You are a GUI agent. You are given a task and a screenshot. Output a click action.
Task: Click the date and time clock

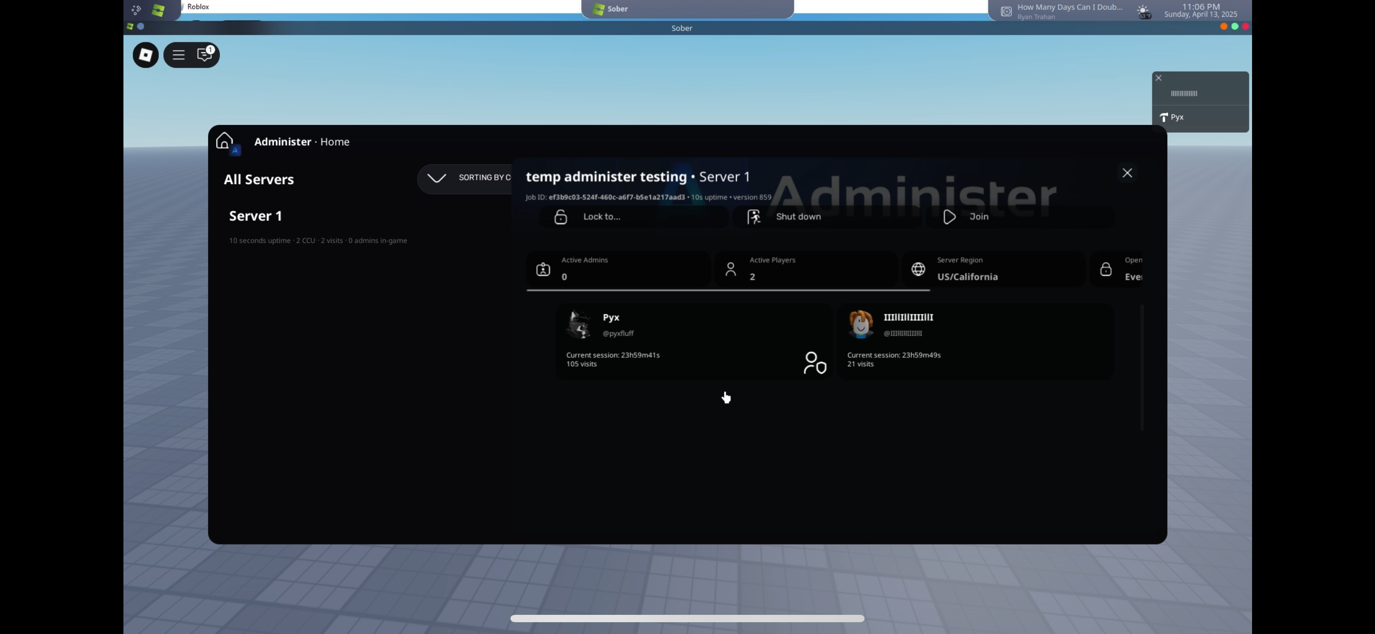tap(1200, 10)
